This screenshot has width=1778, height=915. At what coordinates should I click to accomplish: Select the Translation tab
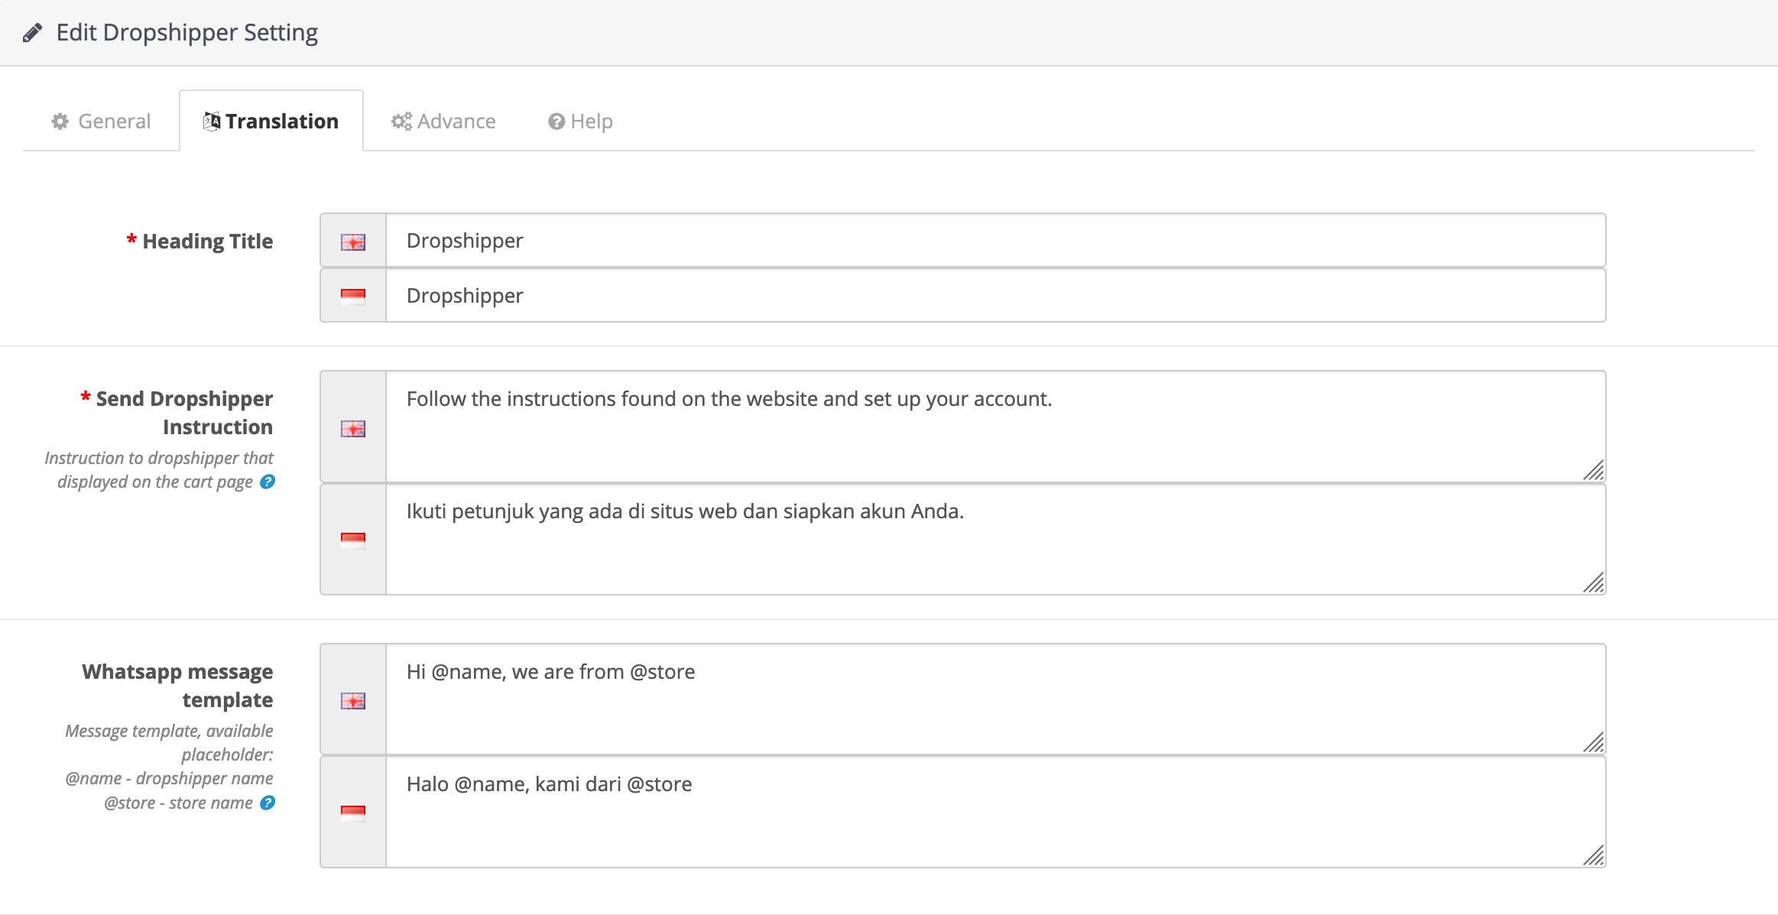pos(271,122)
